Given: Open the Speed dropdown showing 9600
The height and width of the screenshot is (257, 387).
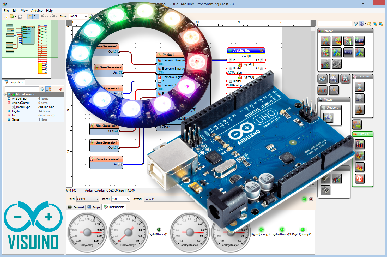Looking at the screenshot, I should pyautogui.click(x=128, y=199).
